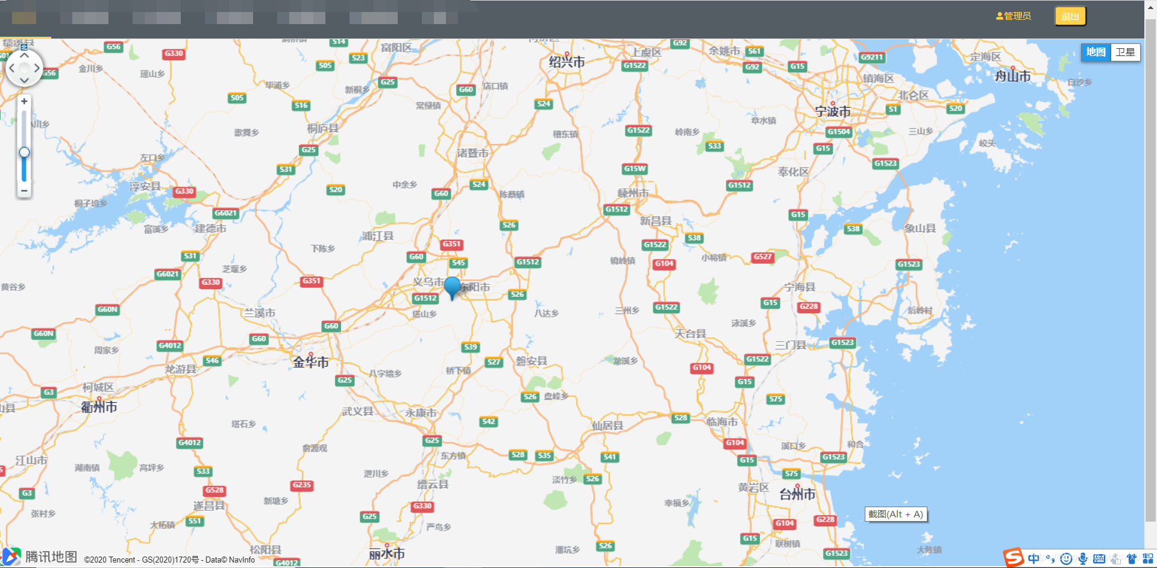Click the 绍兴市 city label
Screen dimensions: 1157x568
(566, 61)
